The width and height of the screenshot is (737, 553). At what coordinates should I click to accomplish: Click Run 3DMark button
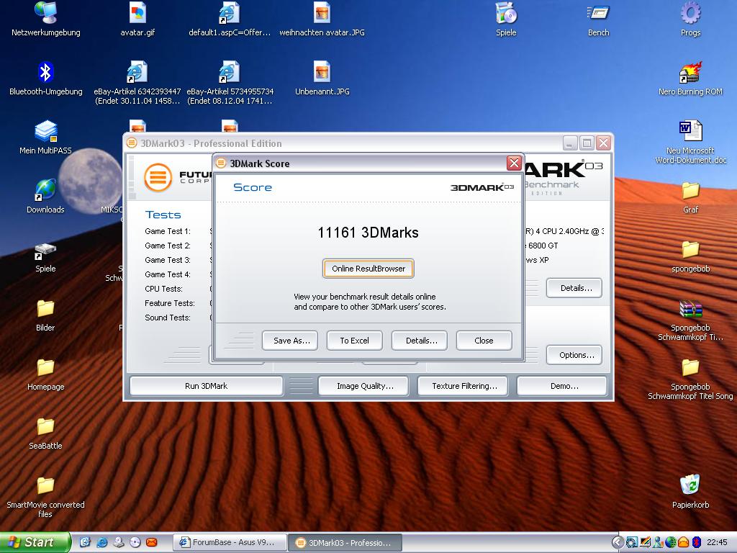[x=206, y=386]
